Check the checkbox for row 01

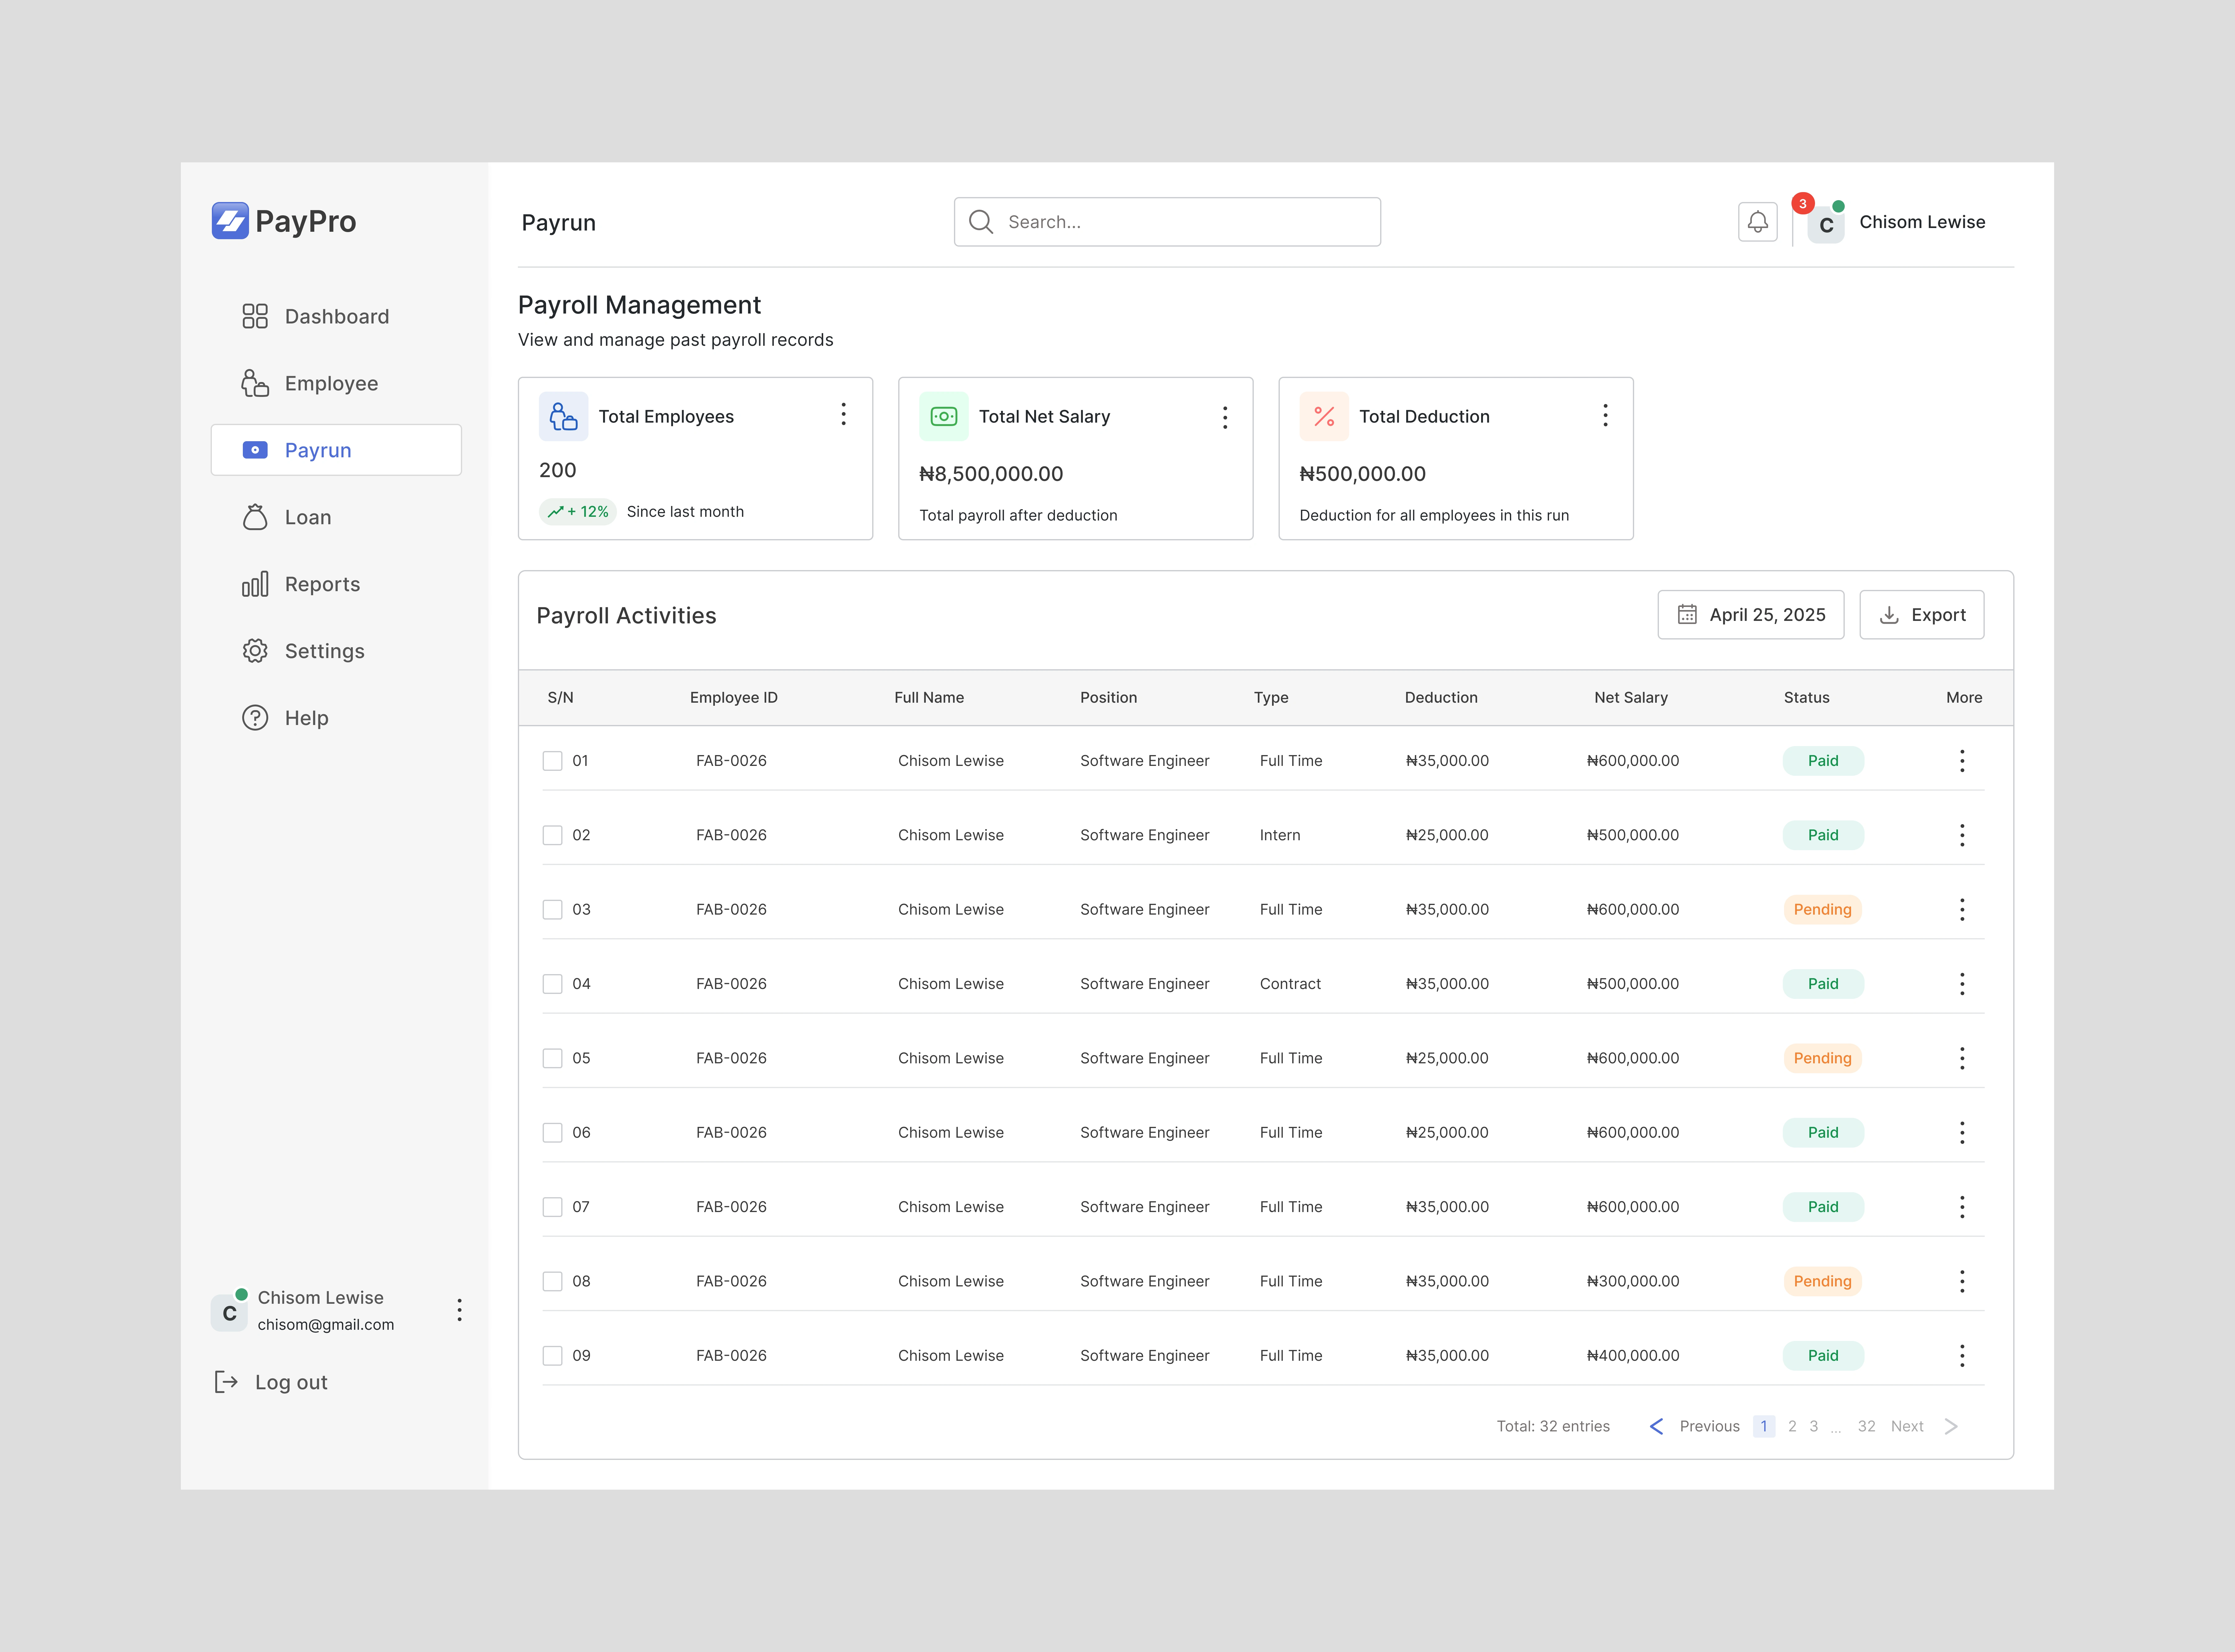pos(552,761)
